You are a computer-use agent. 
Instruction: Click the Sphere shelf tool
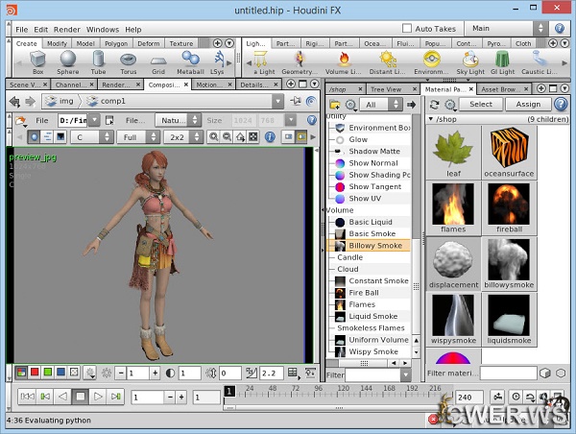68,63
